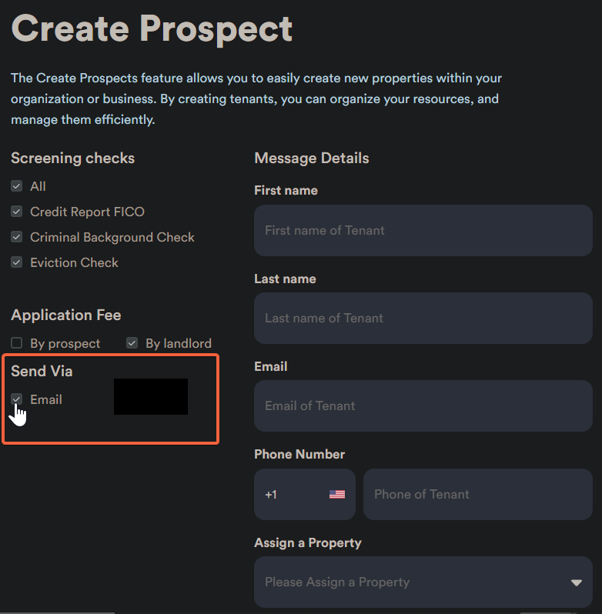Screen dimensions: 602x614
Task: Click the Last name field label
Action: 285,279
